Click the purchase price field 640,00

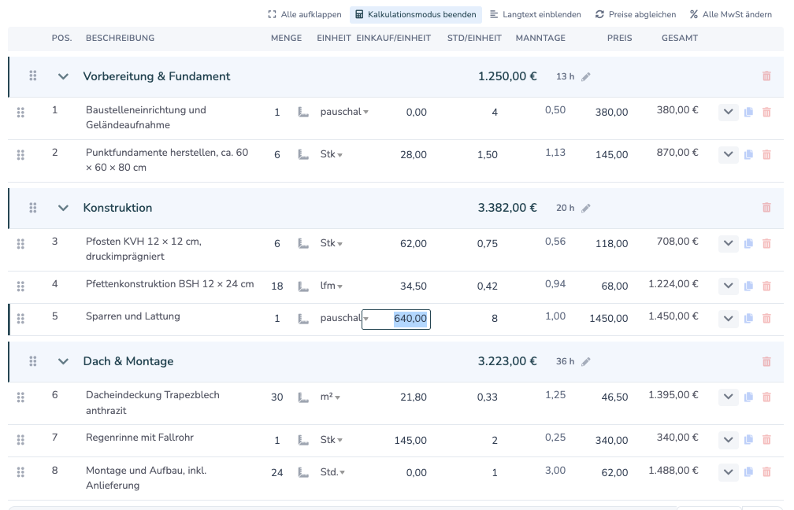tap(396, 320)
